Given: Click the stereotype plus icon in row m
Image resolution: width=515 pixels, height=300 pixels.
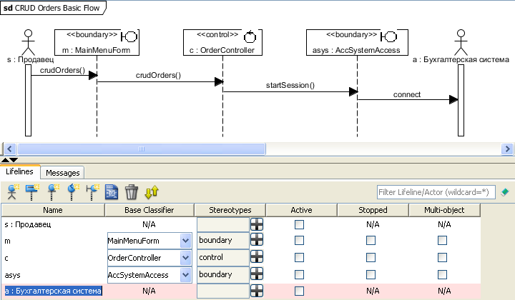Looking at the screenshot, I should [x=257, y=240].
